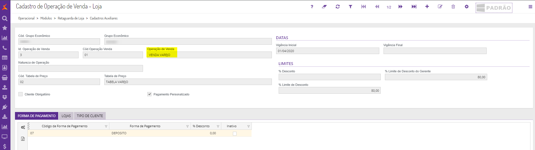Export the grid with the Excel icon

(x=23, y=139)
